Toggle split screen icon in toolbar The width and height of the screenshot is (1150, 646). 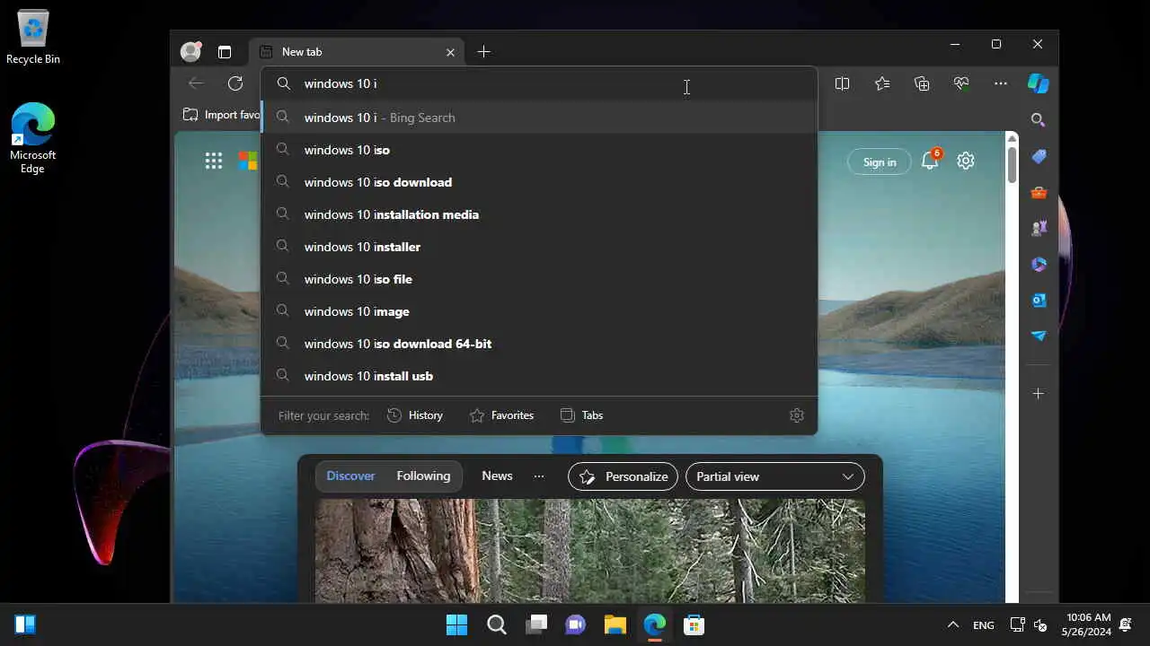[x=842, y=83]
